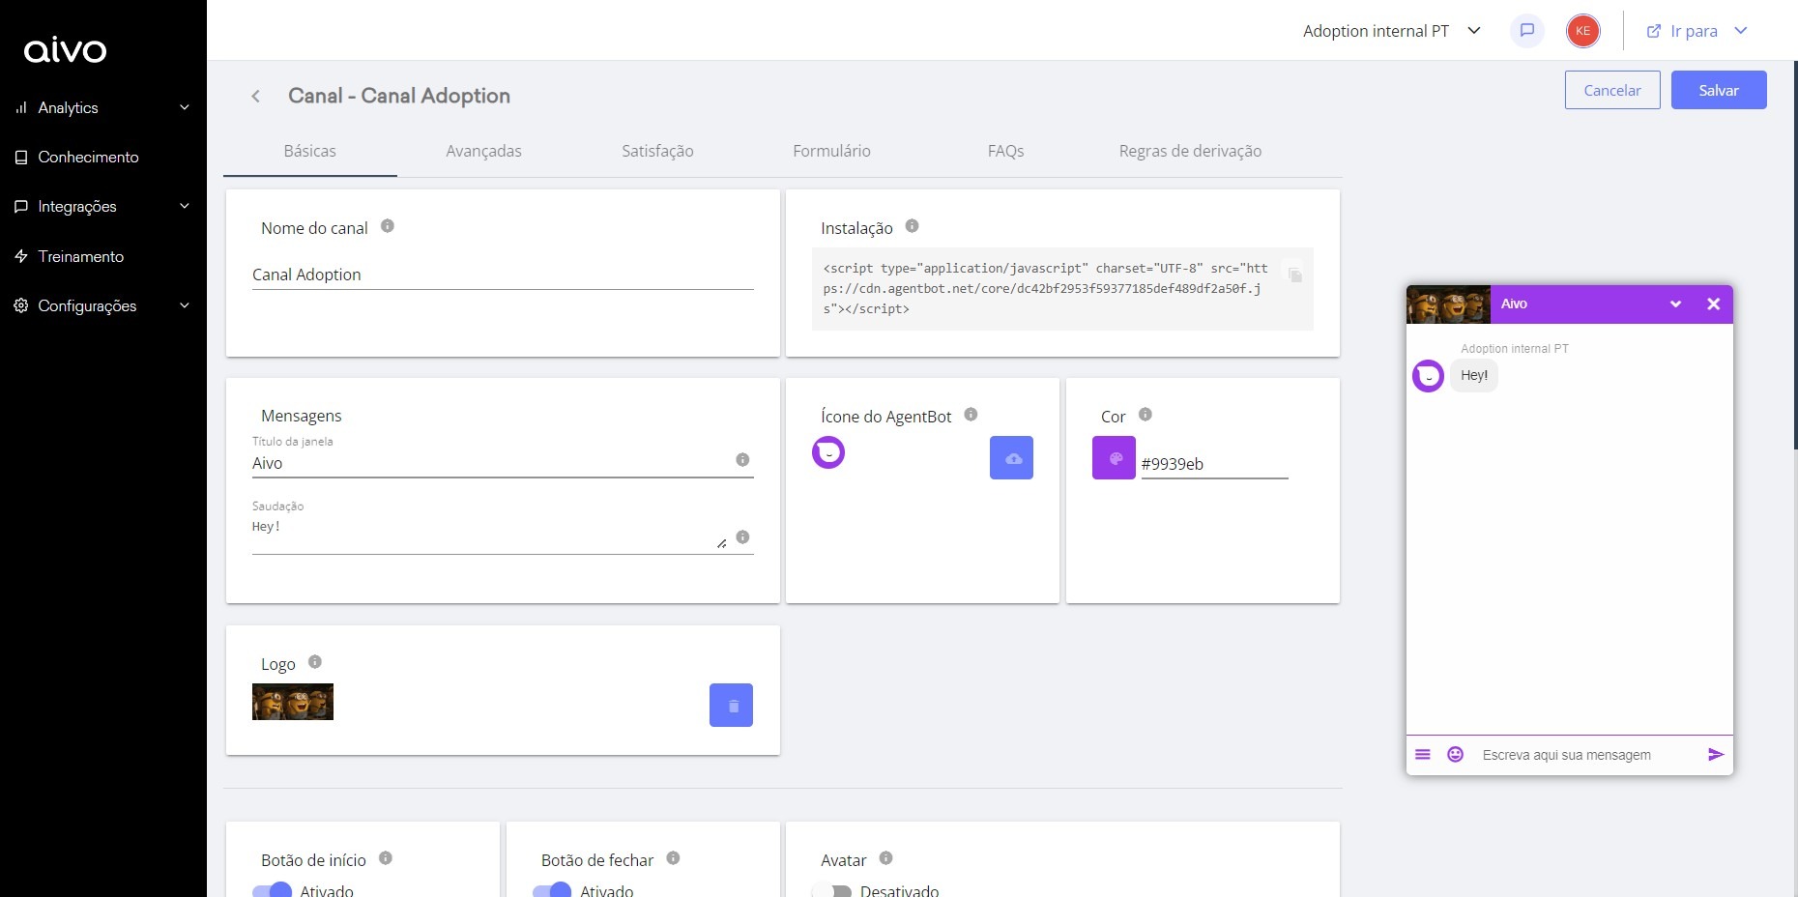Toggle the Botão de início switch

click(x=272, y=890)
